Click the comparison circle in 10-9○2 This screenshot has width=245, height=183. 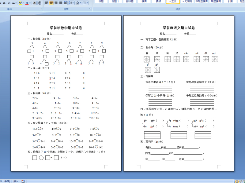click(x=40, y=129)
